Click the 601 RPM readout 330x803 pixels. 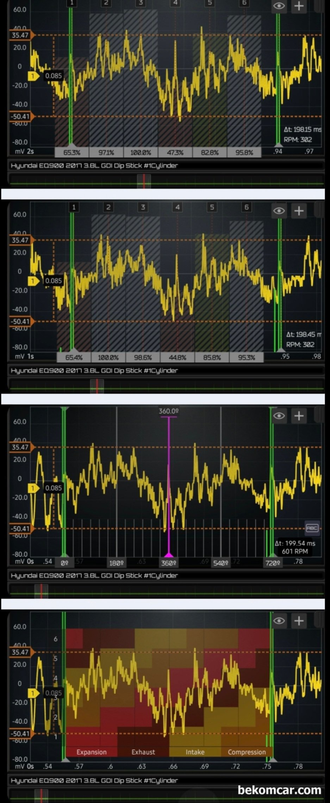[295, 552]
